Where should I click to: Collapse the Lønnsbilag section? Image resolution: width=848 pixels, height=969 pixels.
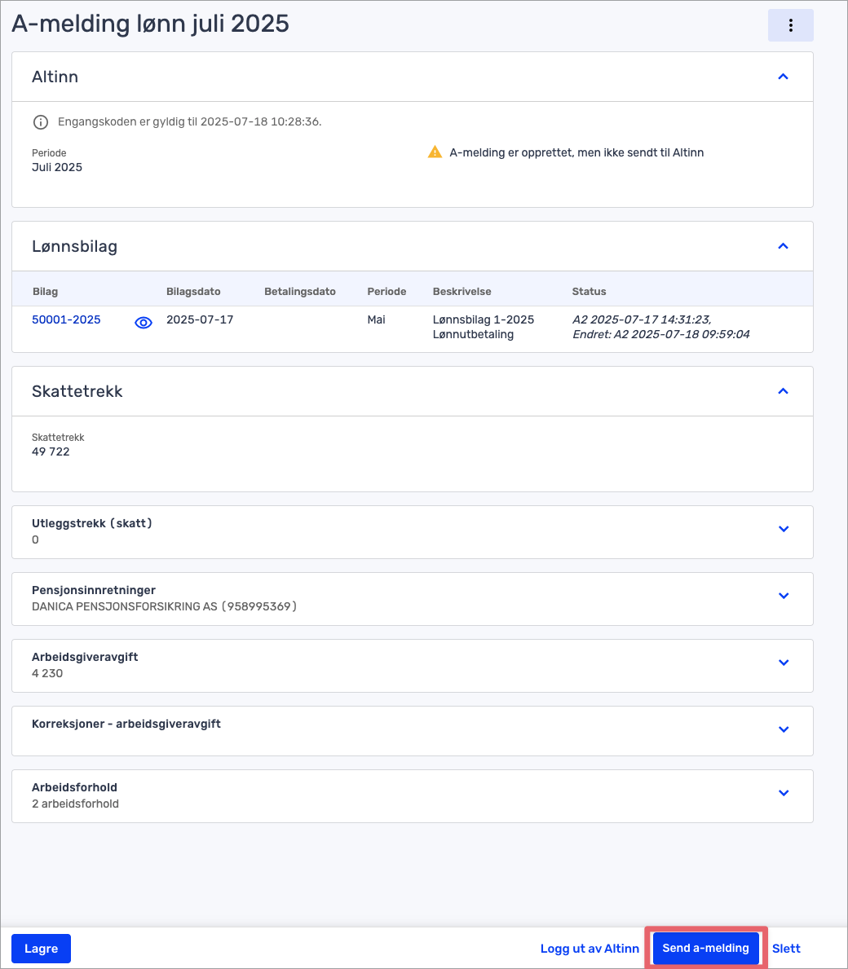(x=783, y=246)
